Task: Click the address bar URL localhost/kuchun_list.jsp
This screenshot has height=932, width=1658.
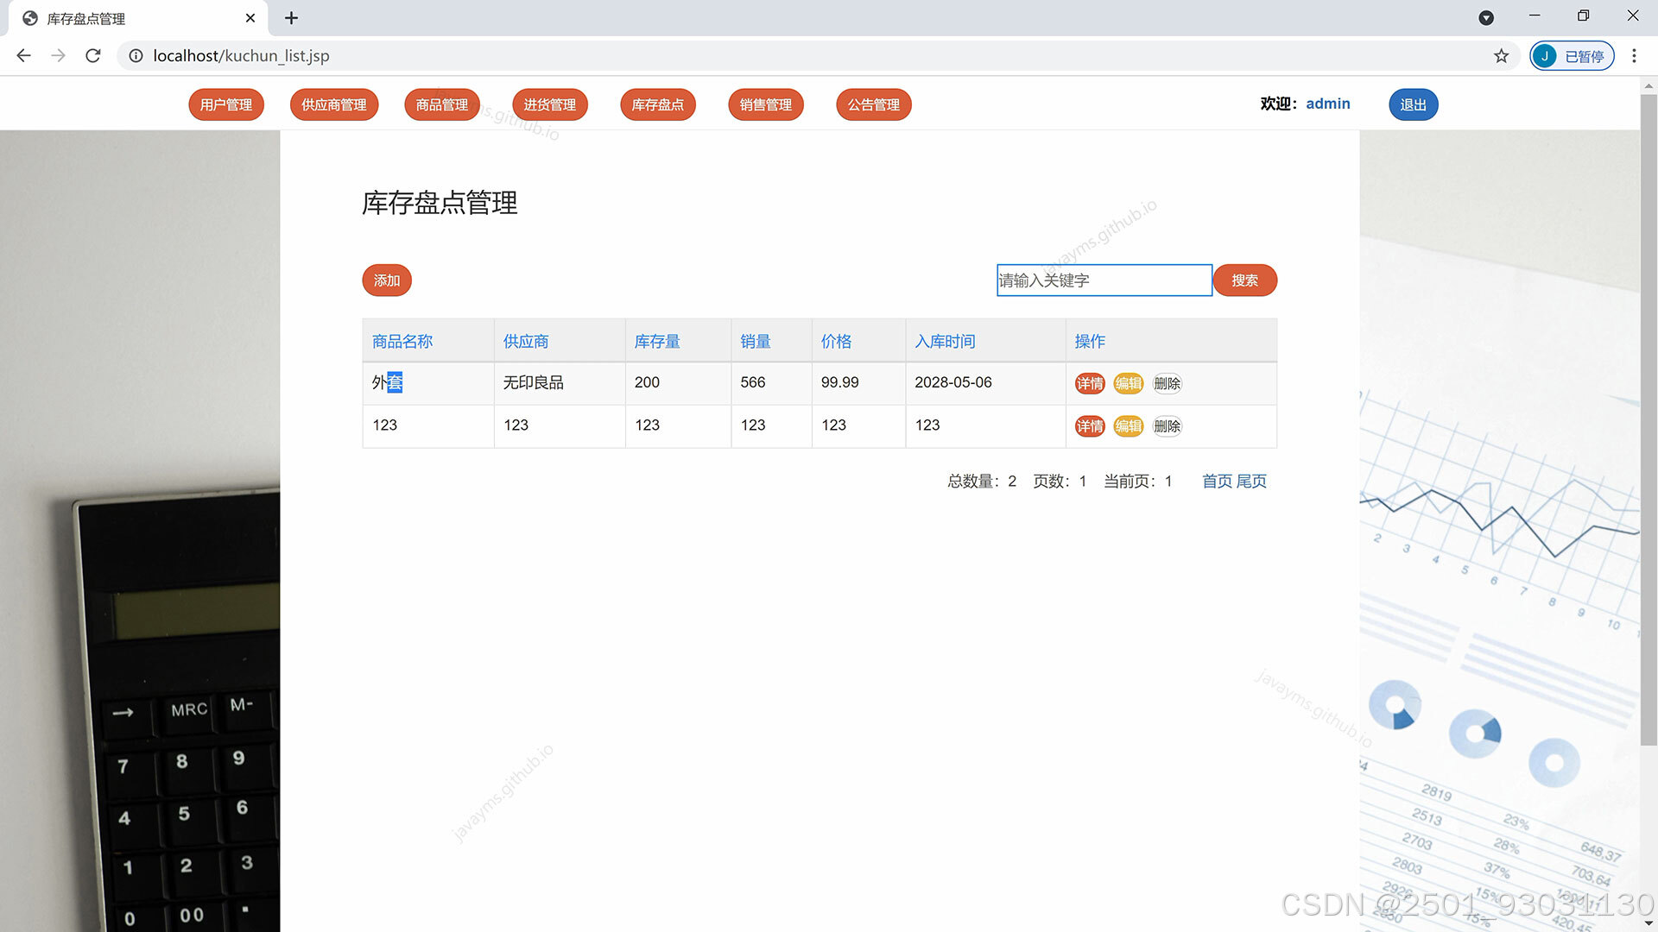Action: point(241,55)
